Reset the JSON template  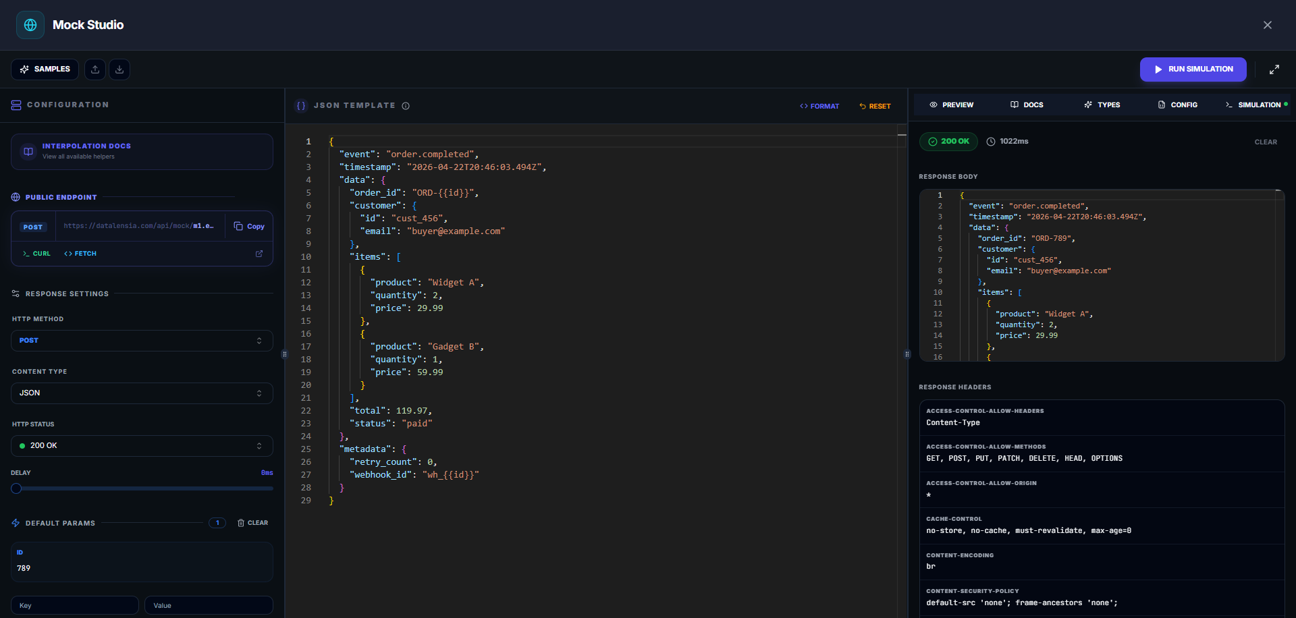875,107
